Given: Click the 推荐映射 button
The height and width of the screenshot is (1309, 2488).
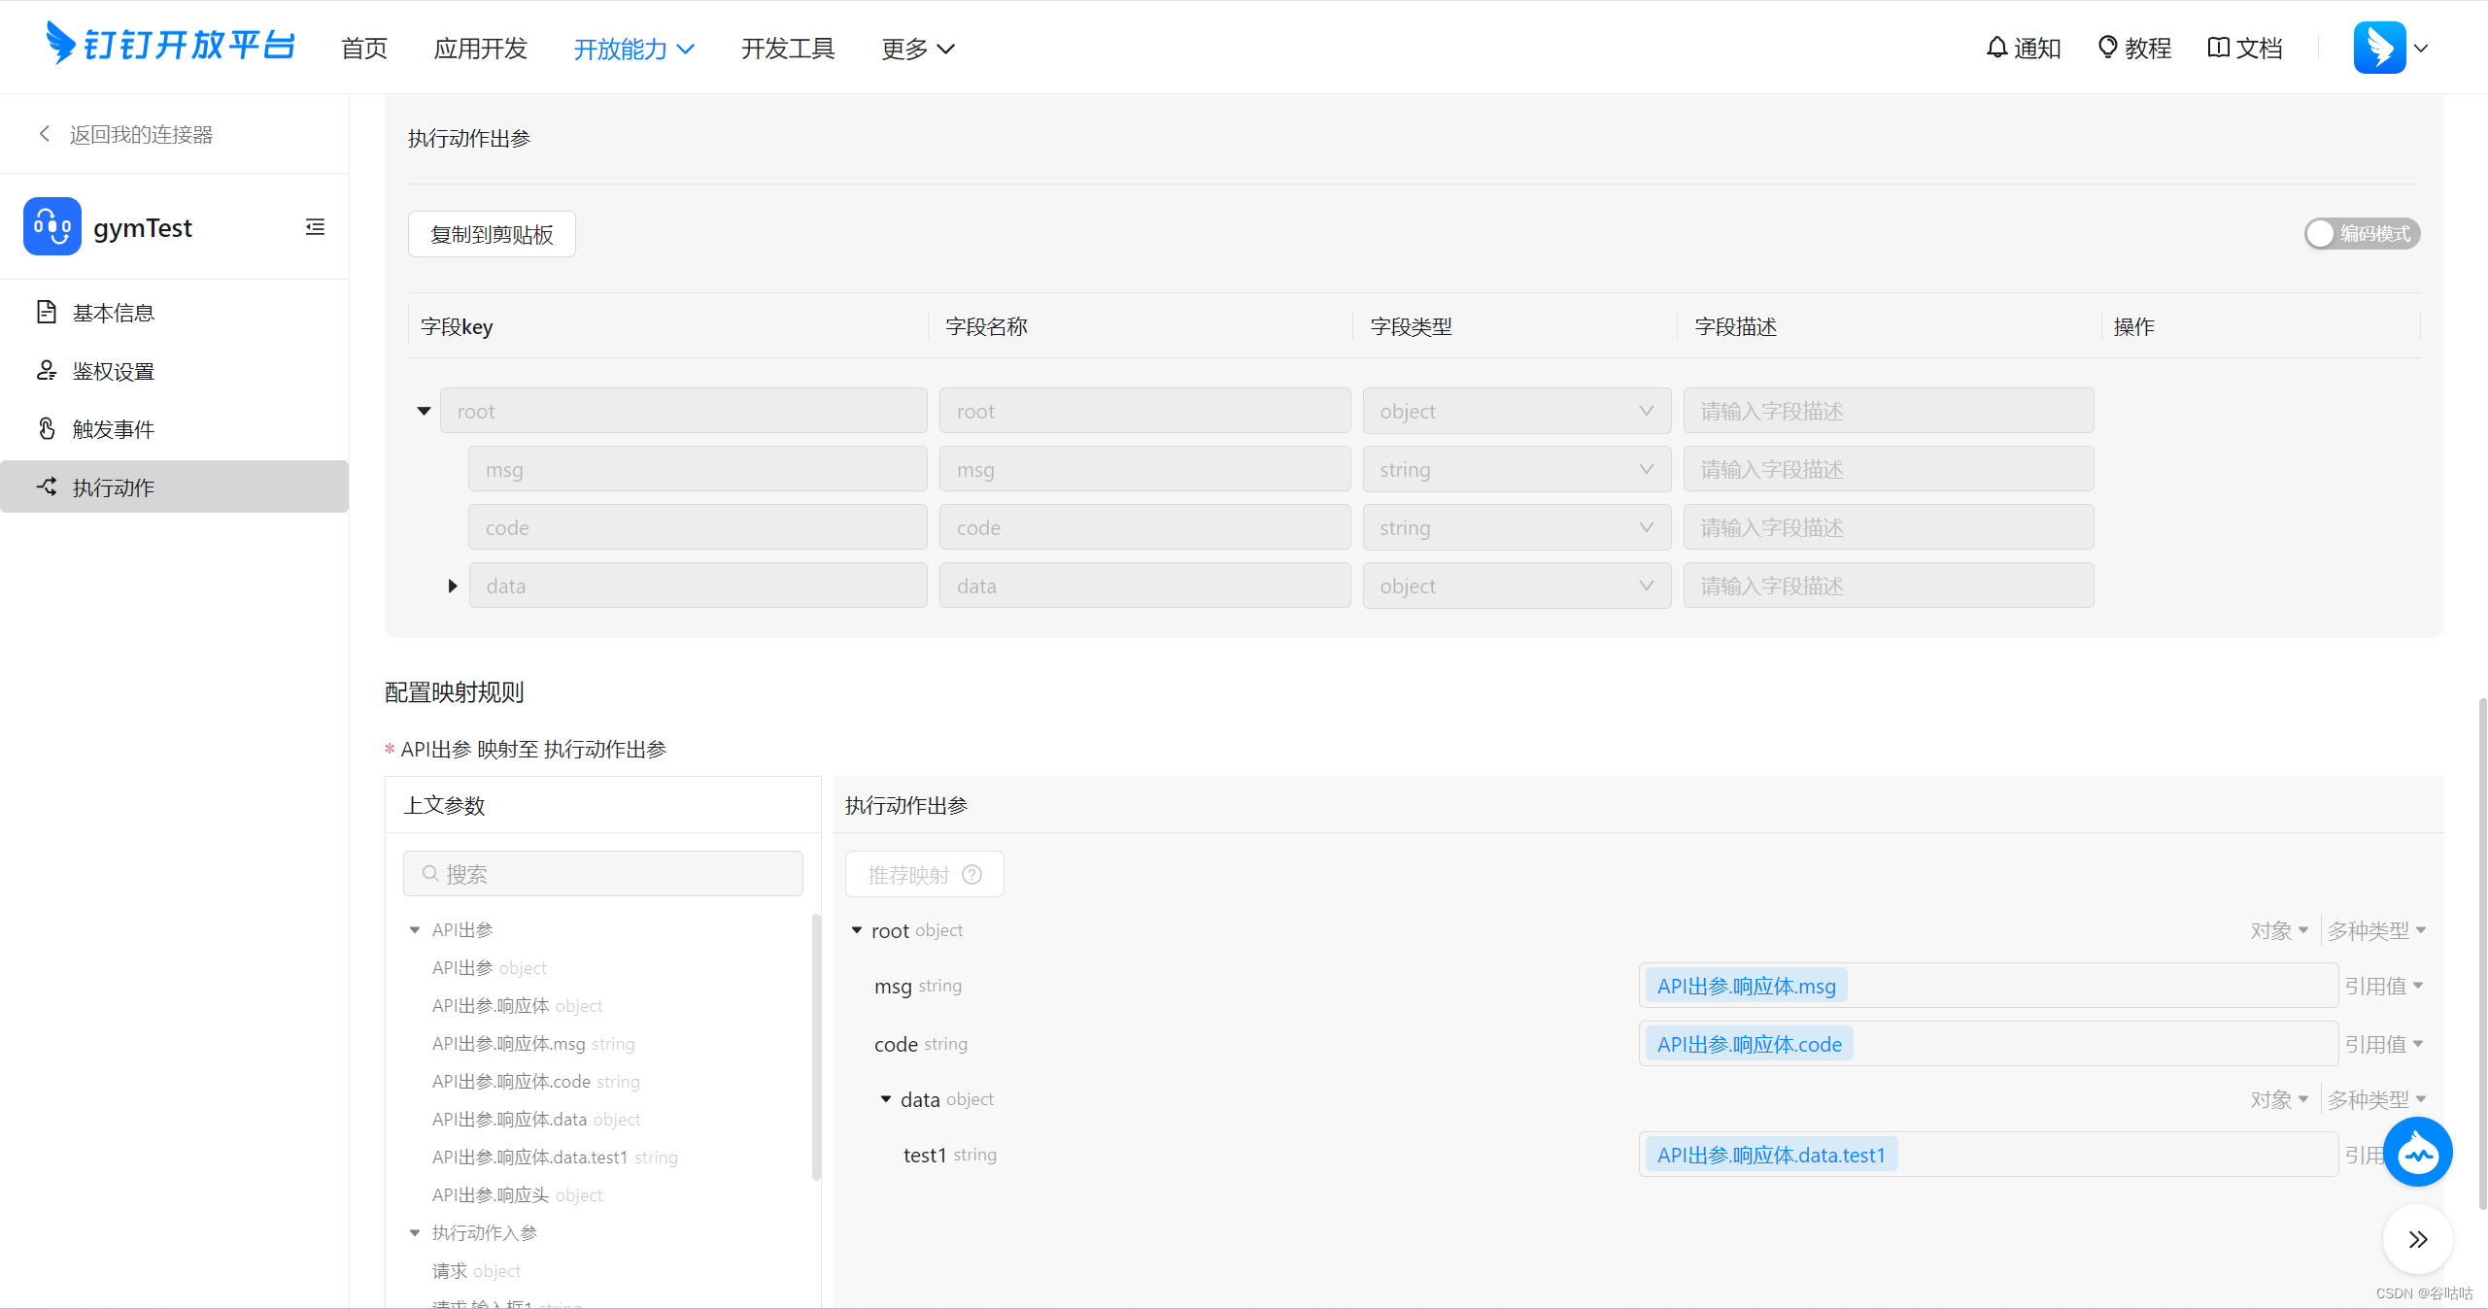Looking at the screenshot, I should [x=924, y=875].
